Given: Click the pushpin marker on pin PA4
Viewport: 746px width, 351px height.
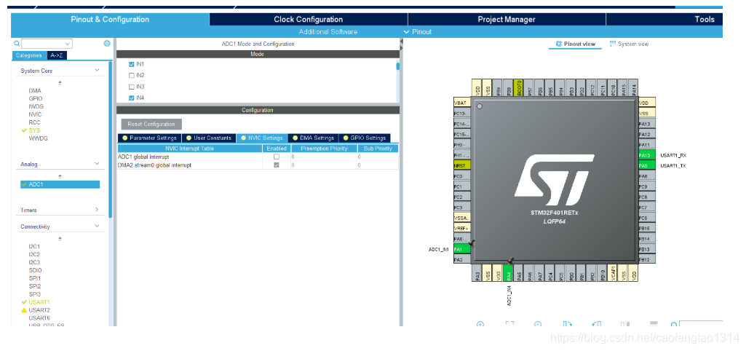Looking at the screenshot, I should tap(510, 261).
